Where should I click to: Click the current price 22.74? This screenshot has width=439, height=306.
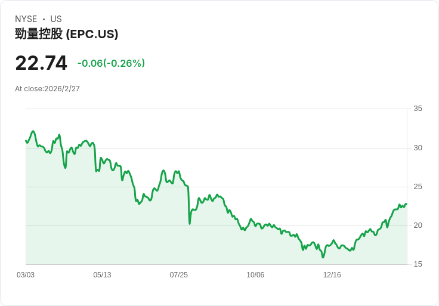[41, 63]
